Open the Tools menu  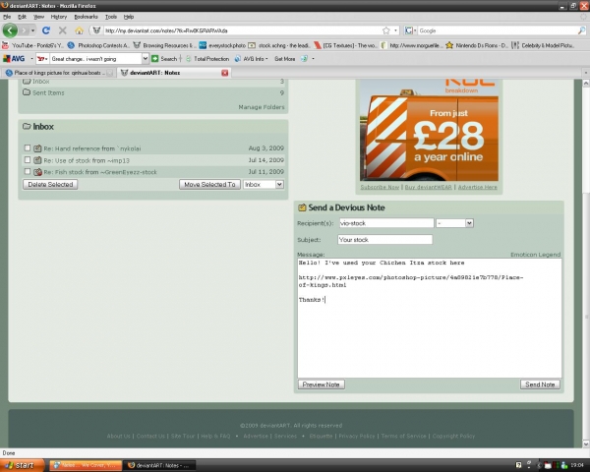(111, 17)
